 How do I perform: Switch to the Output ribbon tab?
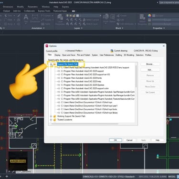[6, 11]
